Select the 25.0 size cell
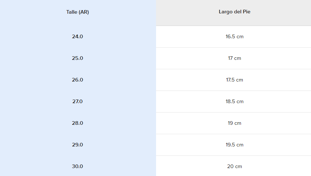This screenshot has width=311, height=176. (78, 58)
